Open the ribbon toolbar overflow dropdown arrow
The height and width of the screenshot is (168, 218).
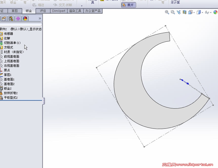[x=82, y=6]
